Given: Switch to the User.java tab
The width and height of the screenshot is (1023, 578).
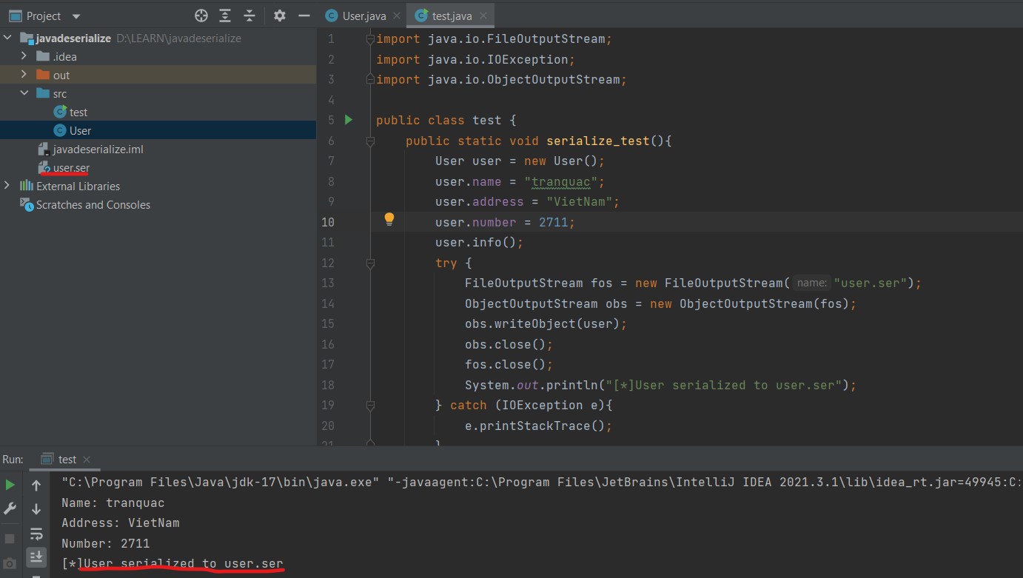Looking at the screenshot, I should coord(361,15).
